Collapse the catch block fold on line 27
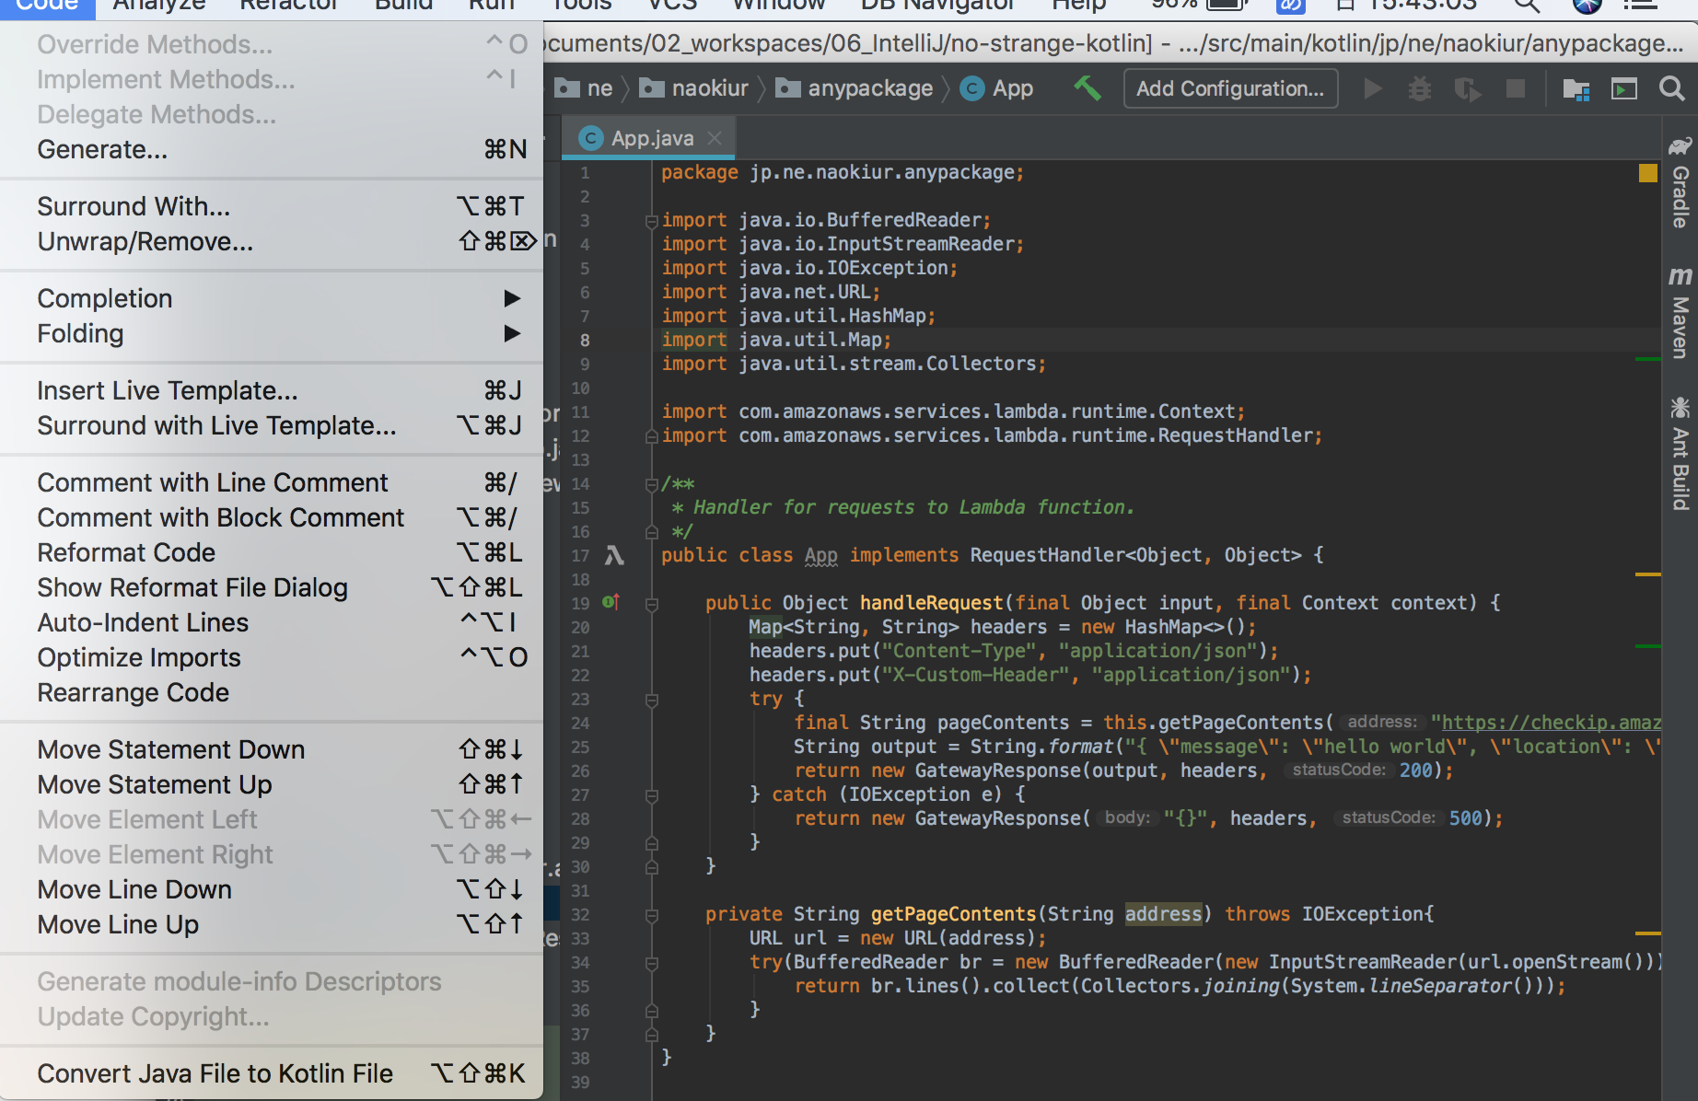 click(652, 795)
